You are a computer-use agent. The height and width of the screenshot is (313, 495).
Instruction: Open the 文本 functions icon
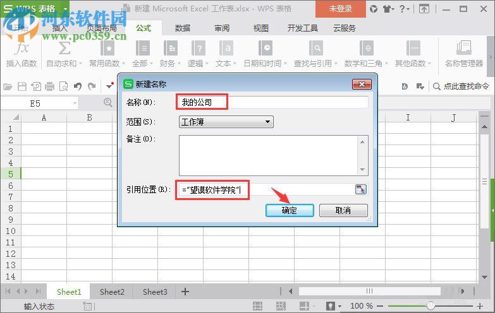(x=226, y=48)
